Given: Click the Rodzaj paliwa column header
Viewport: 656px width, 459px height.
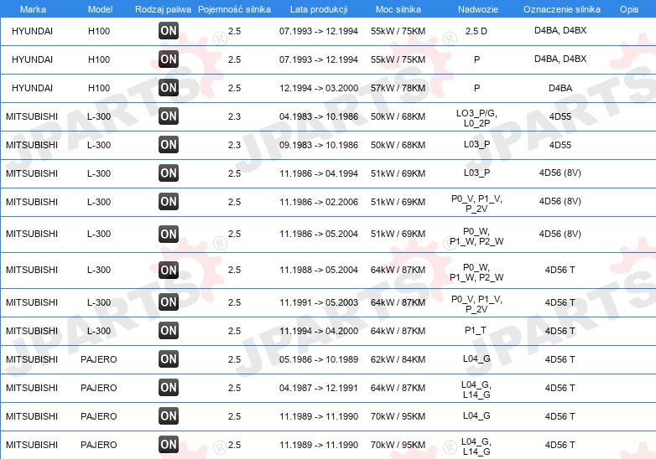Looking at the screenshot, I should (x=163, y=9).
